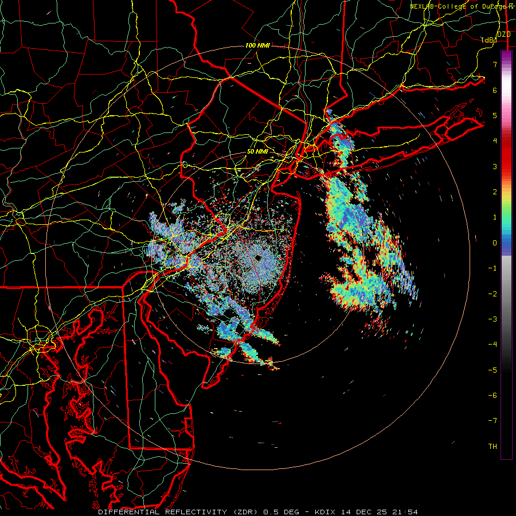Click the 0 dB scale value
Screen dimensions: 516x516
[495, 243]
